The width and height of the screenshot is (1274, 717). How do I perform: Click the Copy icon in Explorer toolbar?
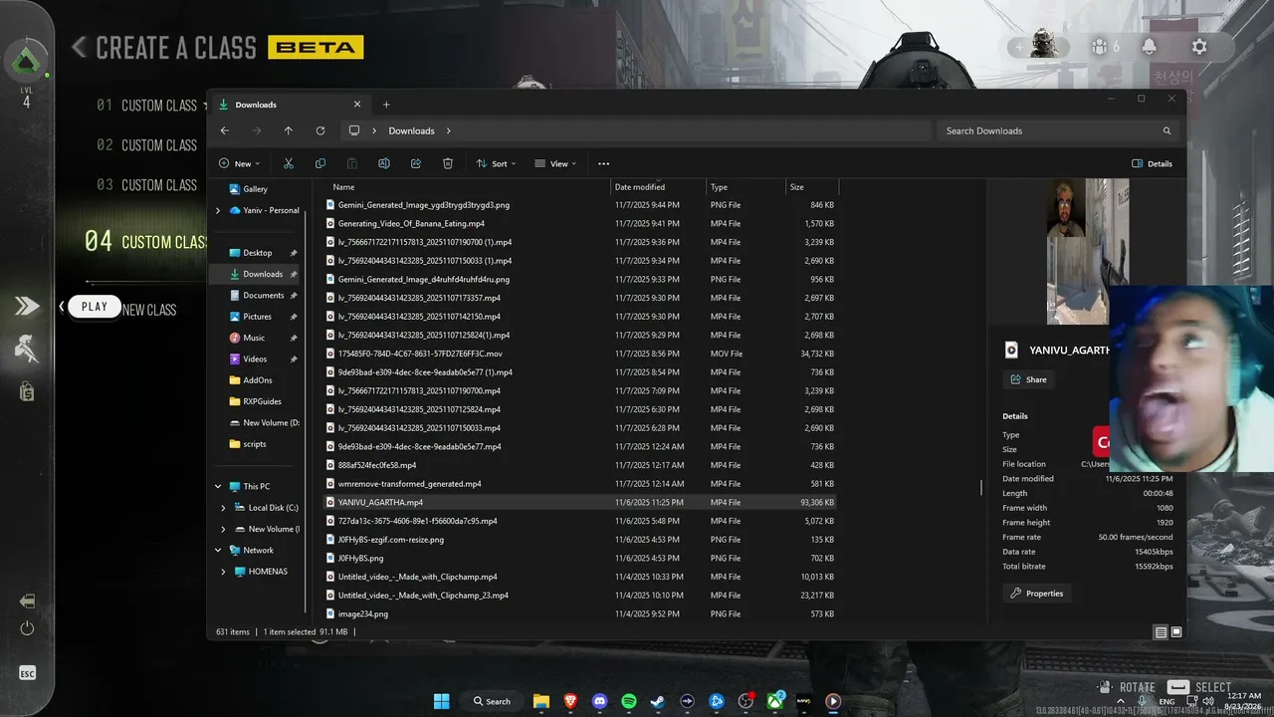pos(319,163)
